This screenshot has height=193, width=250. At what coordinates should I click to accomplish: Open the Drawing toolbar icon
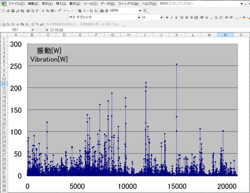pyautogui.click(x=107, y=11)
